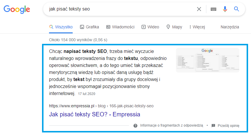
Task: Click the feedback flag icon
Action: pyautogui.click(x=213, y=126)
